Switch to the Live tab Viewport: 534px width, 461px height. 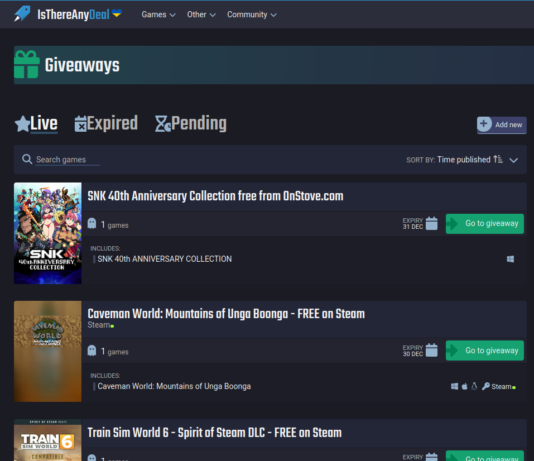tap(44, 123)
